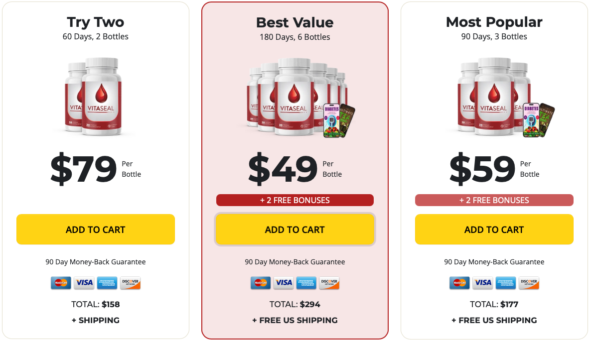
Task: Click Add to Cart for Most Popular bundle
Action: 494,229
